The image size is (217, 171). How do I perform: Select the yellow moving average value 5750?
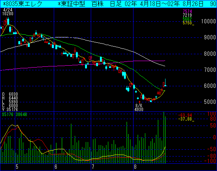coord(187,23)
